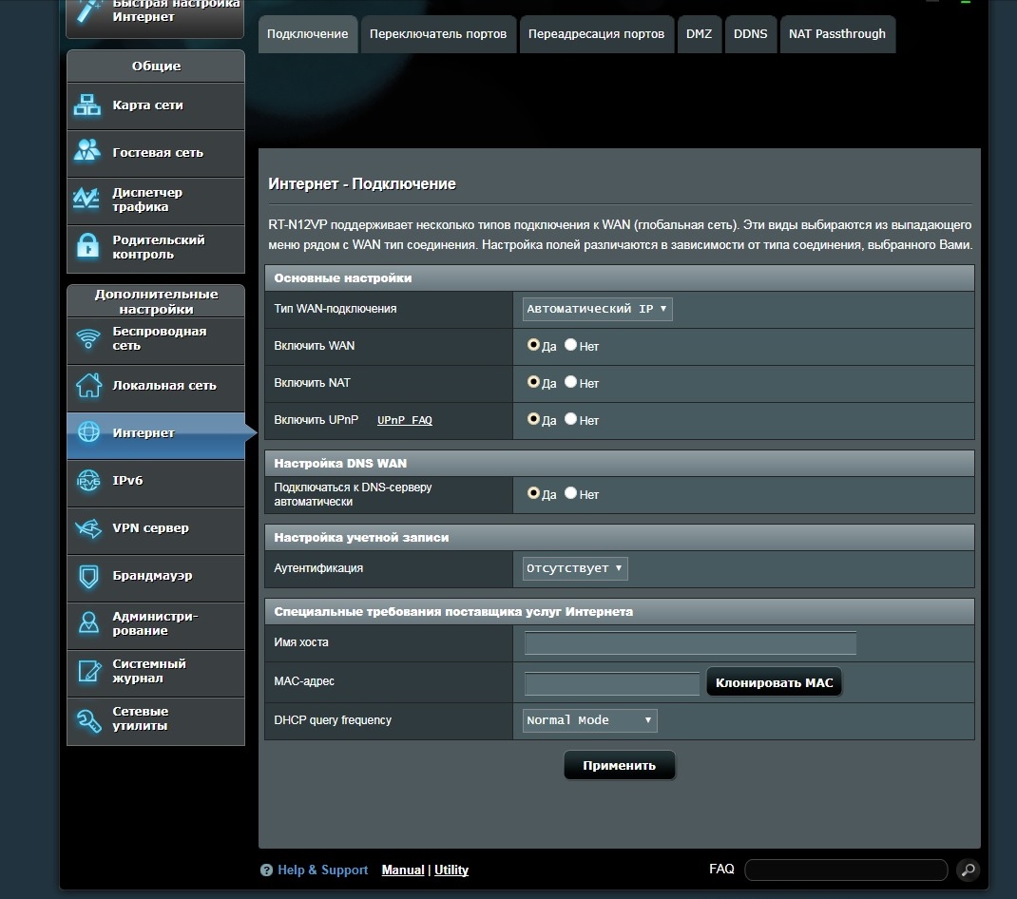Click the Системный журнал notepad icon
This screenshot has height=899, width=1017.
(x=88, y=671)
